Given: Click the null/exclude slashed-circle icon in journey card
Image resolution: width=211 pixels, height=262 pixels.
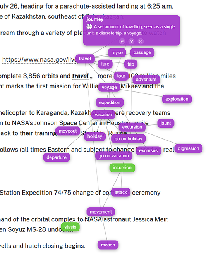Looking at the screenshot, I should click(141, 41).
